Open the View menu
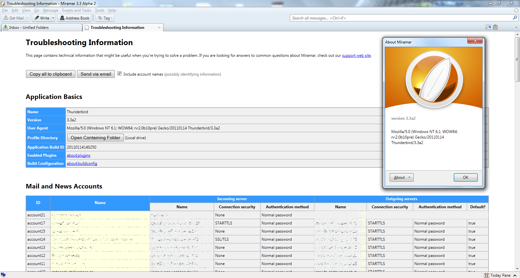The image size is (520, 278). pyautogui.click(x=26, y=10)
